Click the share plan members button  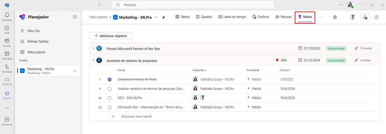pyautogui.click(x=365, y=17)
